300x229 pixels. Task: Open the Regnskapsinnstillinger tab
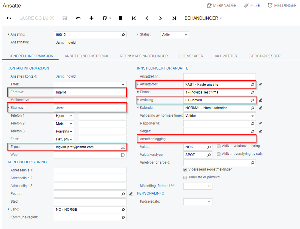144,56
